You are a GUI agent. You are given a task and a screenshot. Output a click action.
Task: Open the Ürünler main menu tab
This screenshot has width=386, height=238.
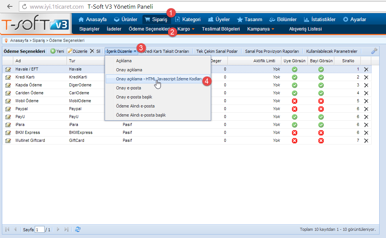click(x=125, y=19)
